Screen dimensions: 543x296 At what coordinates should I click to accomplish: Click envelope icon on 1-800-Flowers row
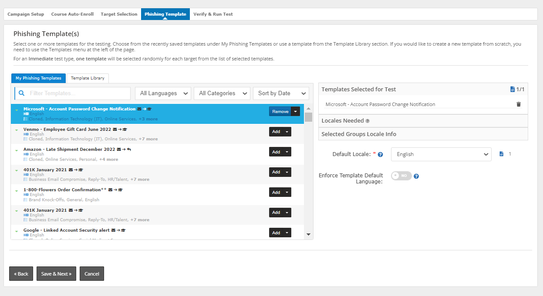click(111, 190)
